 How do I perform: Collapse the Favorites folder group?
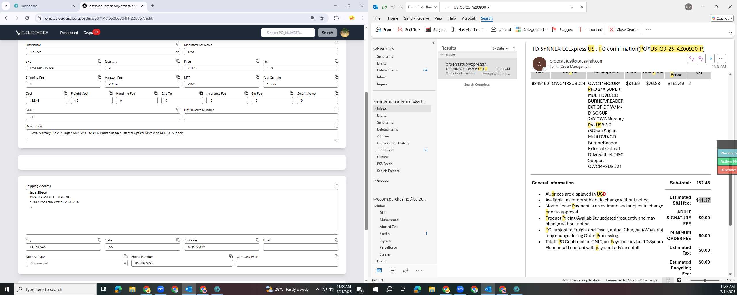[x=375, y=49]
